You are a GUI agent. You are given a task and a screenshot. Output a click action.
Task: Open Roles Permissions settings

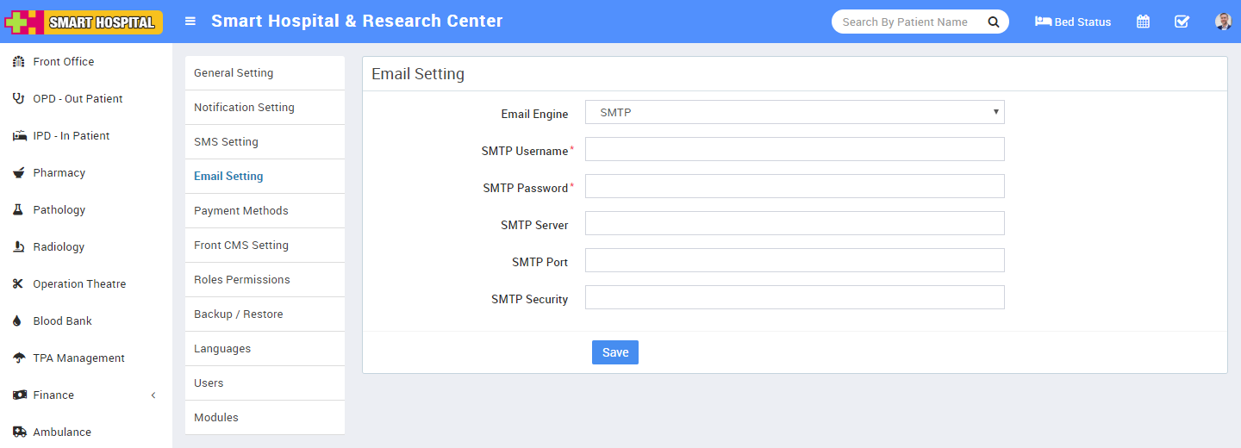click(x=241, y=280)
